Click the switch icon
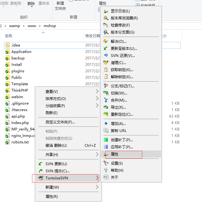 pyautogui.click(x=106, y=93)
